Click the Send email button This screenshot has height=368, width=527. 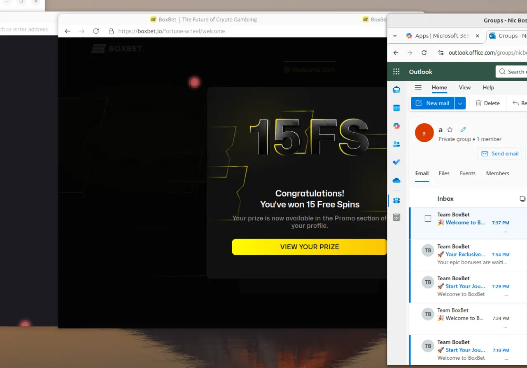point(500,154)
